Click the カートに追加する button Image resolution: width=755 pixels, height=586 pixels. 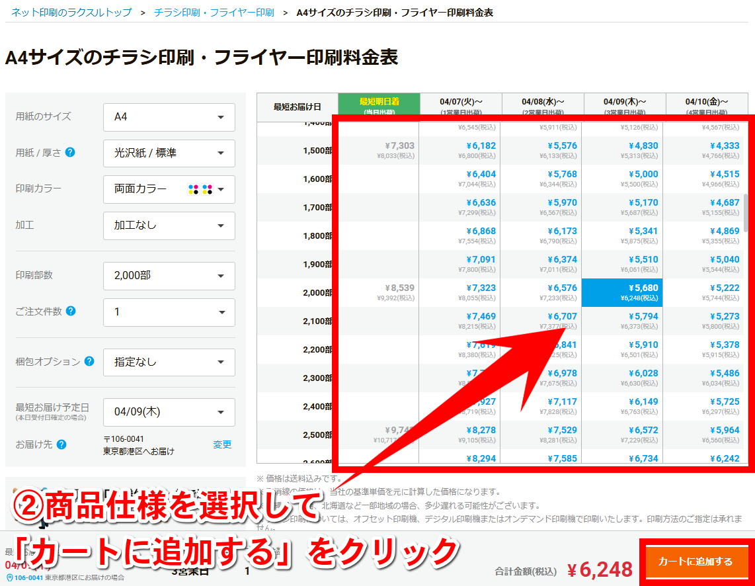(695, 562)
